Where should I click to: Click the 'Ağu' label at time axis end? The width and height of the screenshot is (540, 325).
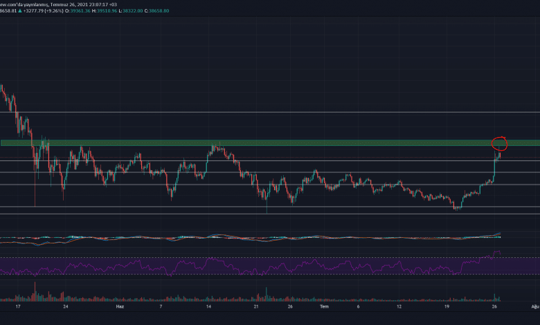534,306
